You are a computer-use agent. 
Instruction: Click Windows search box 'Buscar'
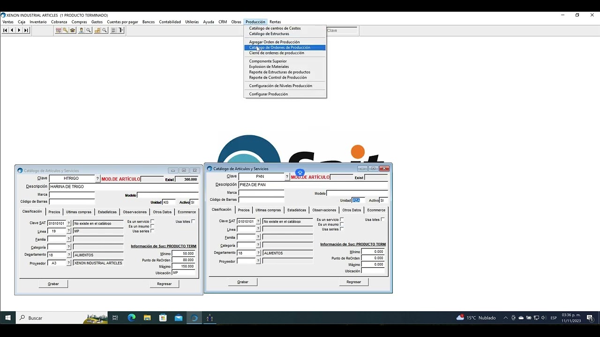[62, 318]
